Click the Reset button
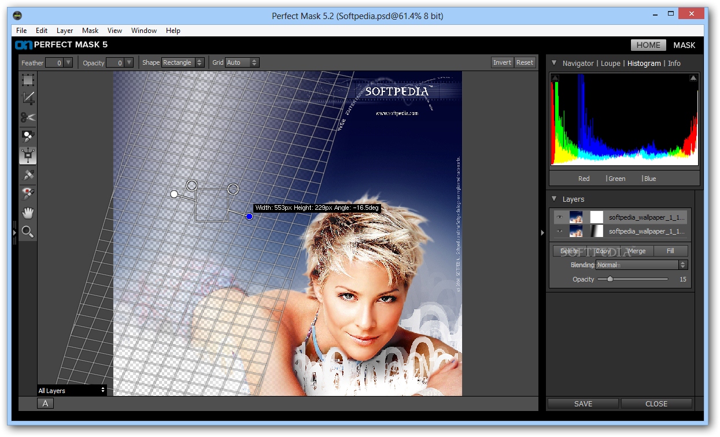This screenshot has height=437, width=720. 525,62
